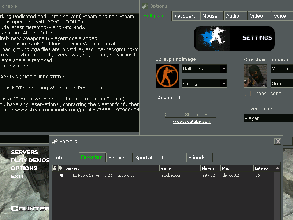Follow the www.youtube.com link
Viewport: 293px width, 220px height.
point(192,121)
